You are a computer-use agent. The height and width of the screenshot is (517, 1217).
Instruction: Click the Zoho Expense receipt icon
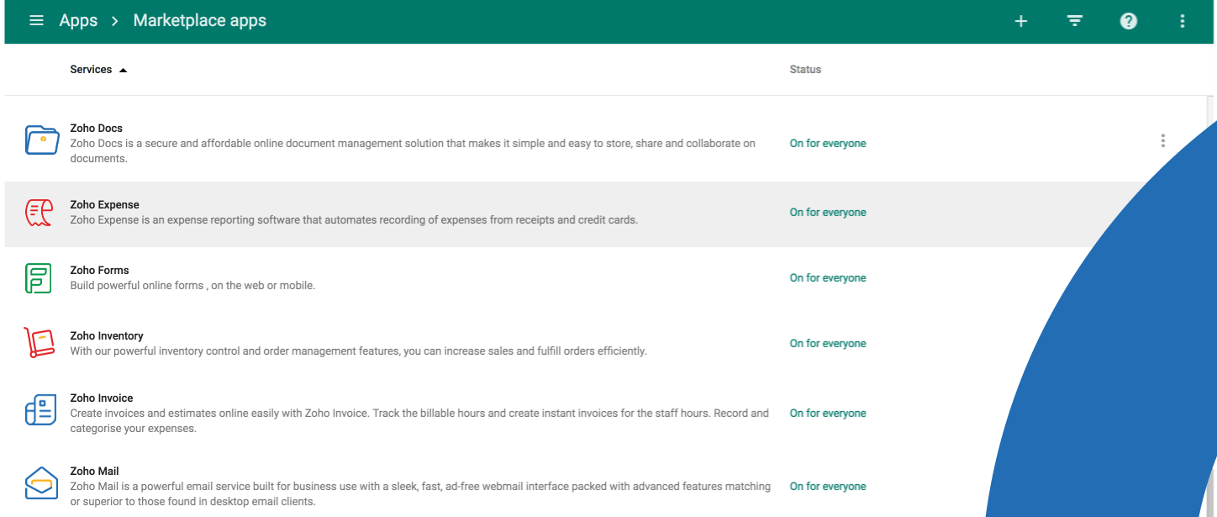coord(40,214)
